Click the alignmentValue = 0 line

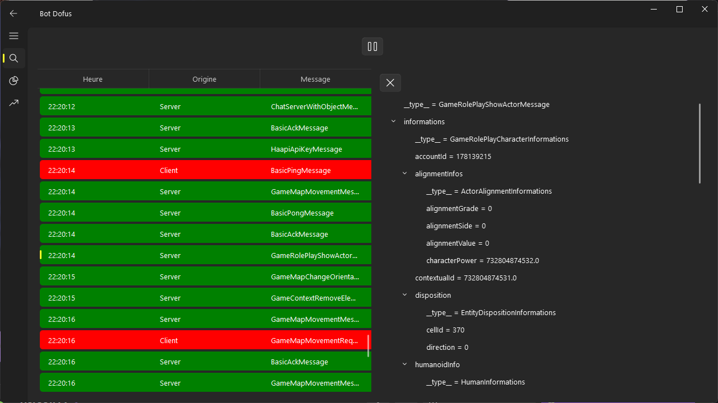click(458, 243)
